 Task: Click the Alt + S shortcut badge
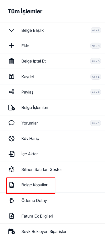tap(96, 77)
